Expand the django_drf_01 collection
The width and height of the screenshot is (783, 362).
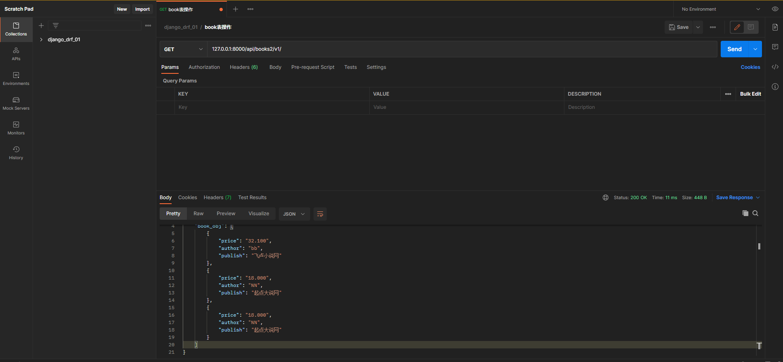point(41,40)
